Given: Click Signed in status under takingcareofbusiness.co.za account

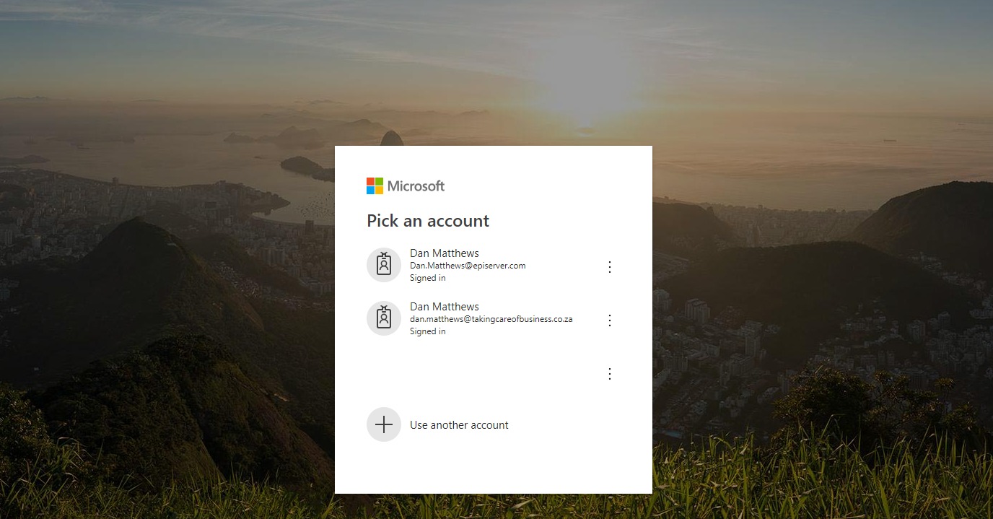Looking at the screenshot, I should pyautogui.click(x=428, y=331).
